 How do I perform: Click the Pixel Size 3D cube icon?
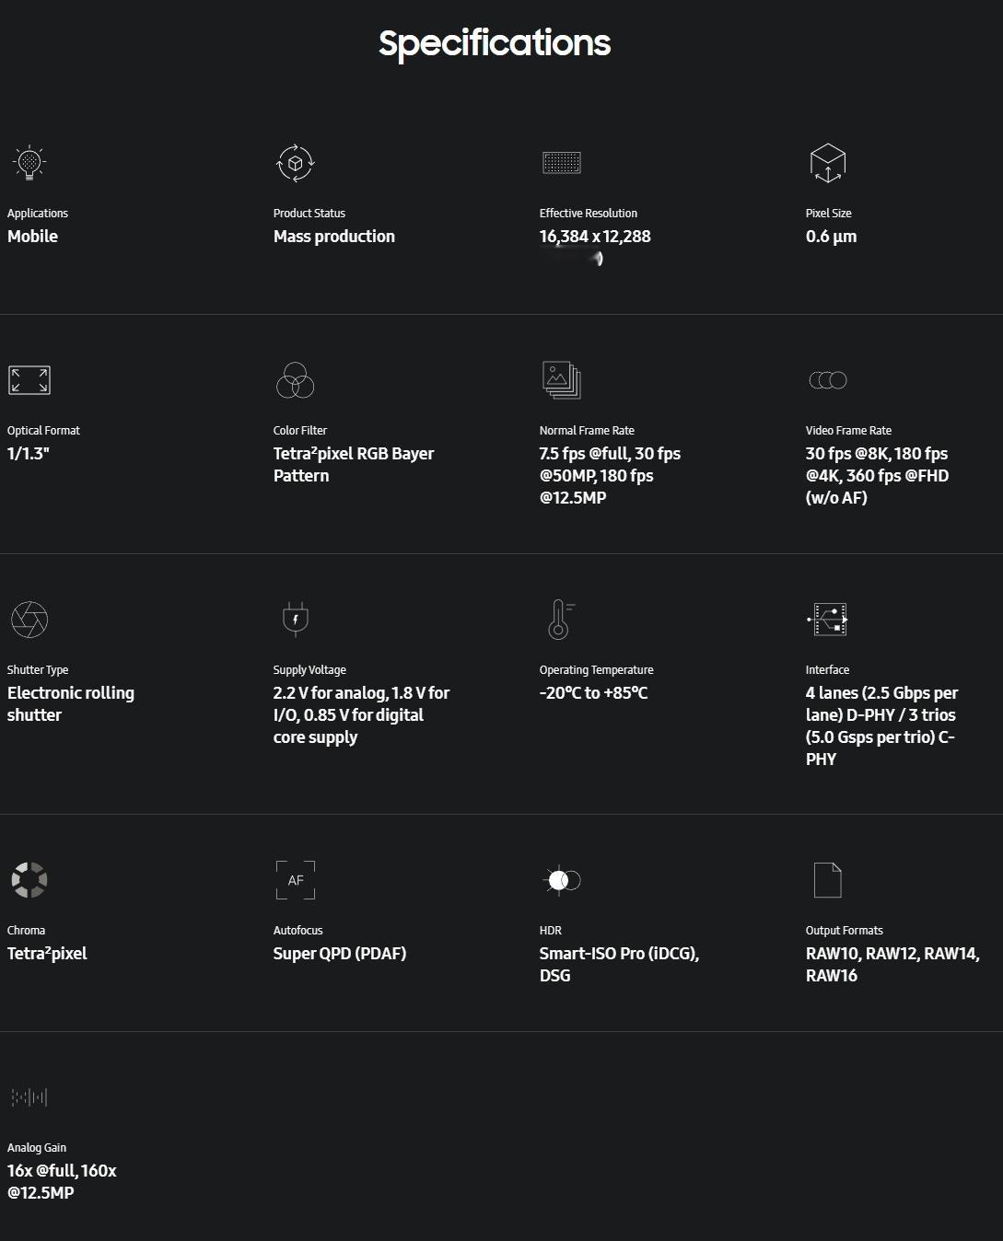click(828, 163)
